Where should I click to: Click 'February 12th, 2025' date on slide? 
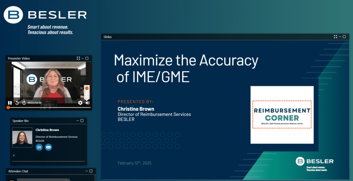[x=135, y=163]
